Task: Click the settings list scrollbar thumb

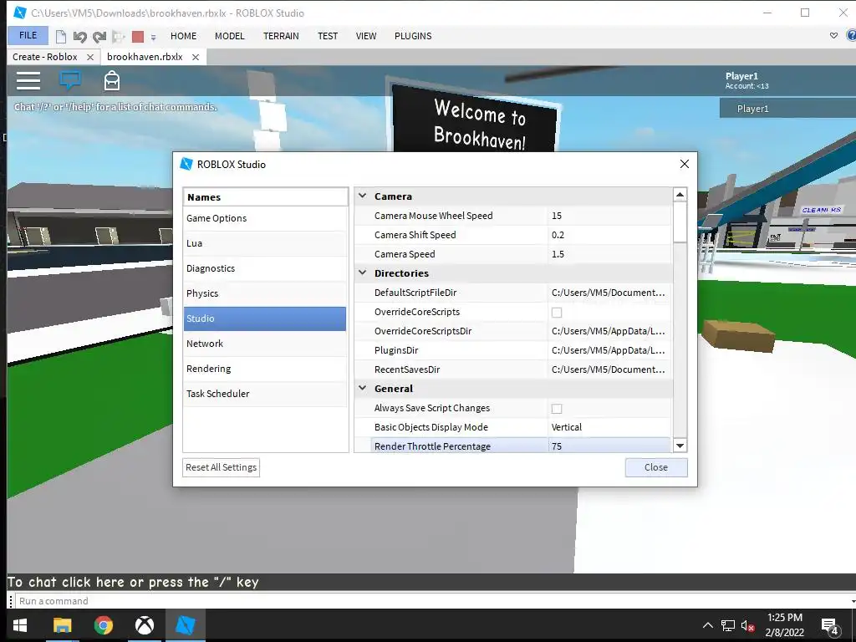Action: pos(680,222)
